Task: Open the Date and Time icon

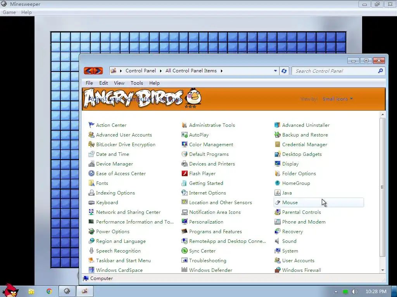Action: pos(91,154)
